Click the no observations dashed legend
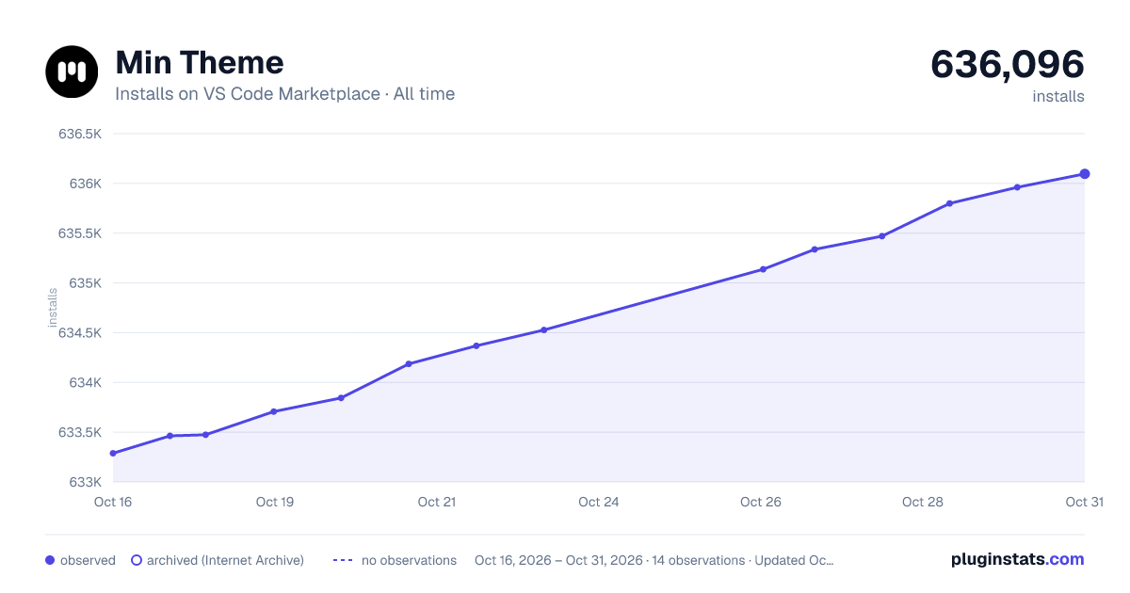 point(343,560)
